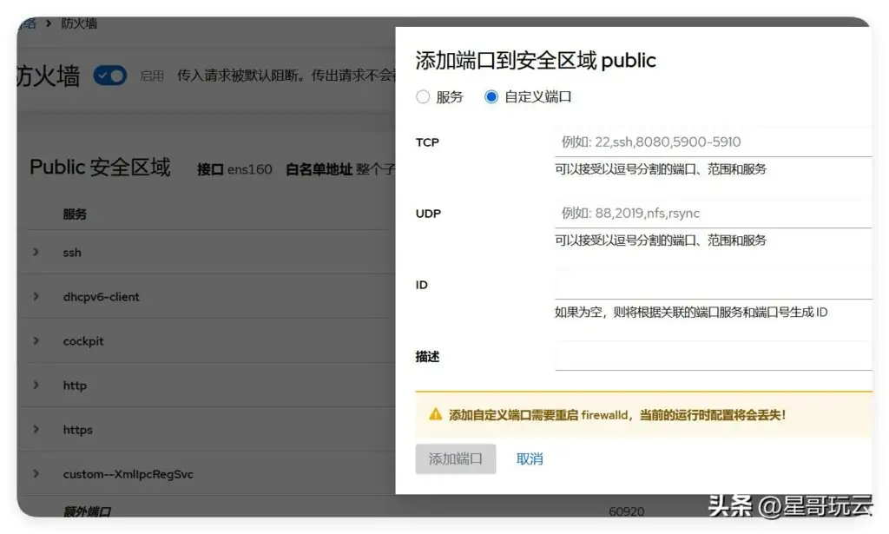889x534 pixels.
Task: Click the ID input field
Action: click(x=712, y=287)
